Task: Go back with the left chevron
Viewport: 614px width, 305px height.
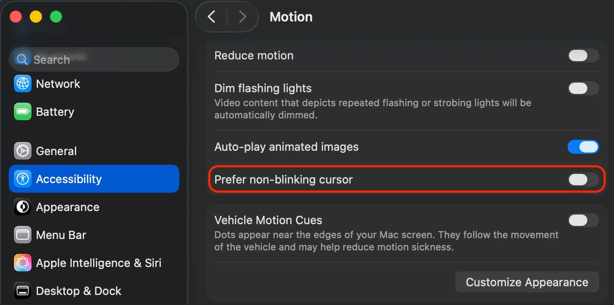Action: [x=212, y=17]
